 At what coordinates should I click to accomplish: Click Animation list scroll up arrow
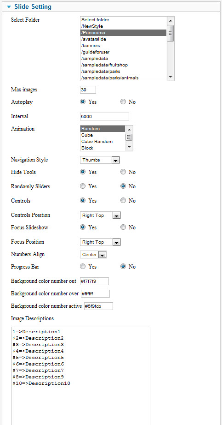[x=129, y=129]
